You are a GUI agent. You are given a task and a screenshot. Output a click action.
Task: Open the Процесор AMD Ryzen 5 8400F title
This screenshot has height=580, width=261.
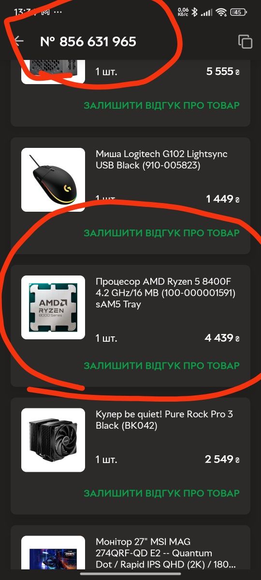(165, 293)
